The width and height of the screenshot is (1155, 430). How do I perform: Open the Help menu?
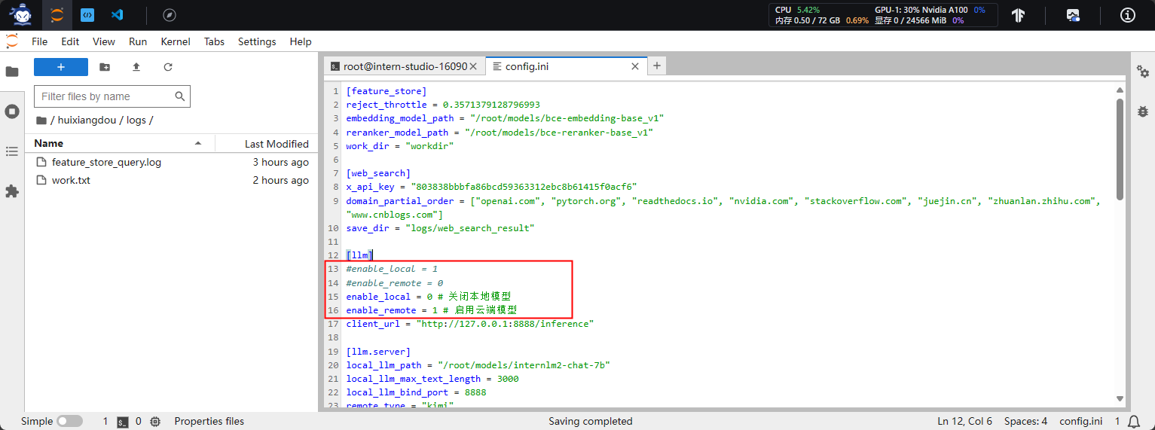click(x=301, y=41)
